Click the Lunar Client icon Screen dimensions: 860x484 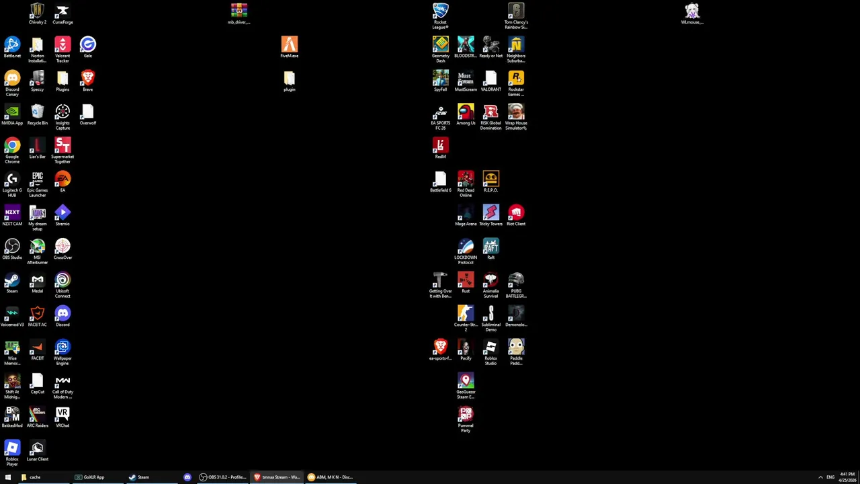click(x=37, y=450)
